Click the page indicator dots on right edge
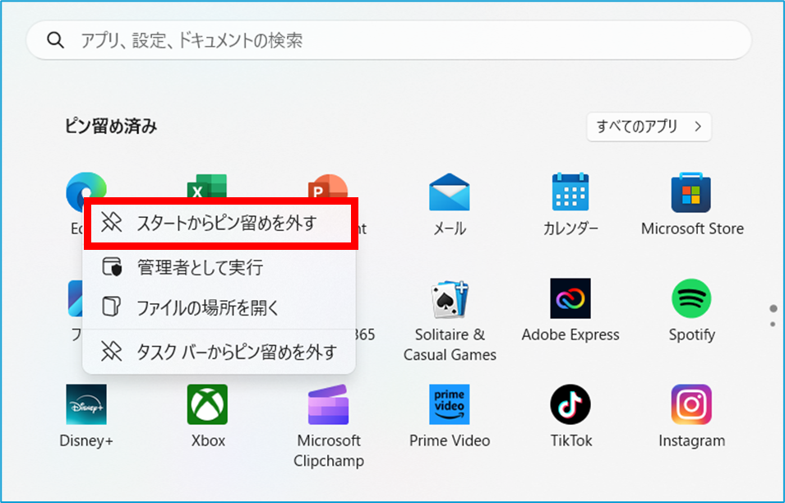The height and width of the screenshot is (503, 785). [773, 316]
